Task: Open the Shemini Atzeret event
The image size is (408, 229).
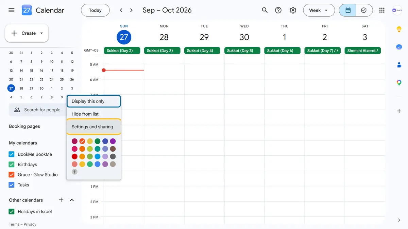Action: [363, 51]
